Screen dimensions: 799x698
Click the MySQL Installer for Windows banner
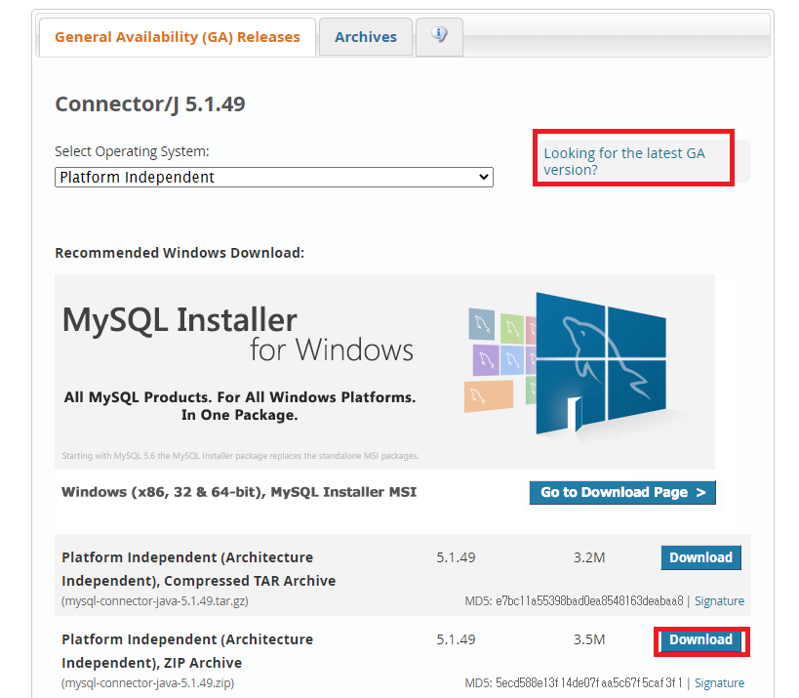tap(384, 372)
